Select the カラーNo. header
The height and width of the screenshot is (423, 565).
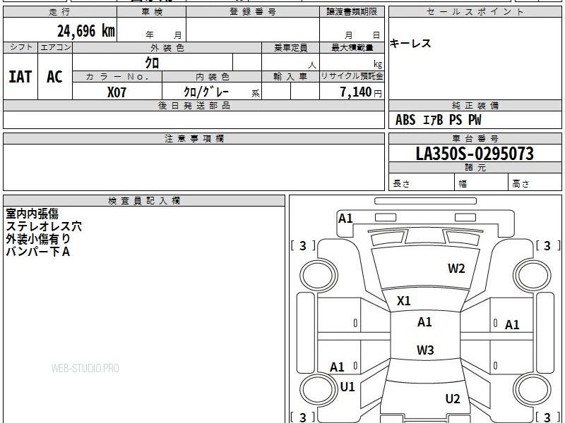(117, 77)
